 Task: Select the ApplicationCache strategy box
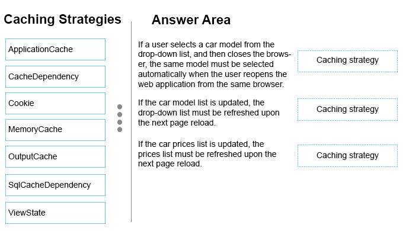(x=55, y=49)
